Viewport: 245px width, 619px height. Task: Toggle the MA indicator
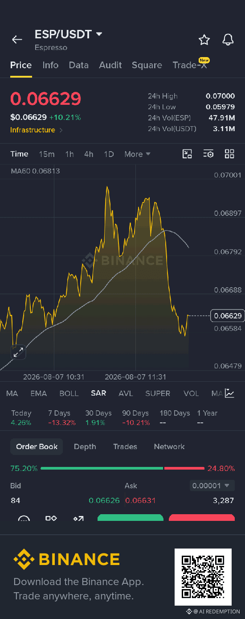click(12, 393)
